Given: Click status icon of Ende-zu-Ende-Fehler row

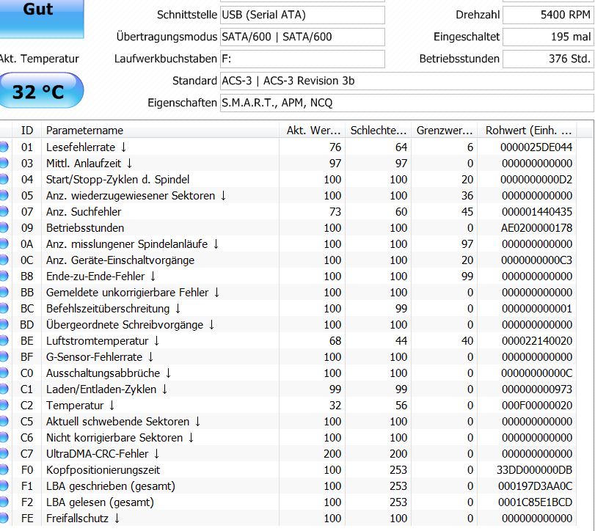Looking at the screenshot, I should click(4, 276).
